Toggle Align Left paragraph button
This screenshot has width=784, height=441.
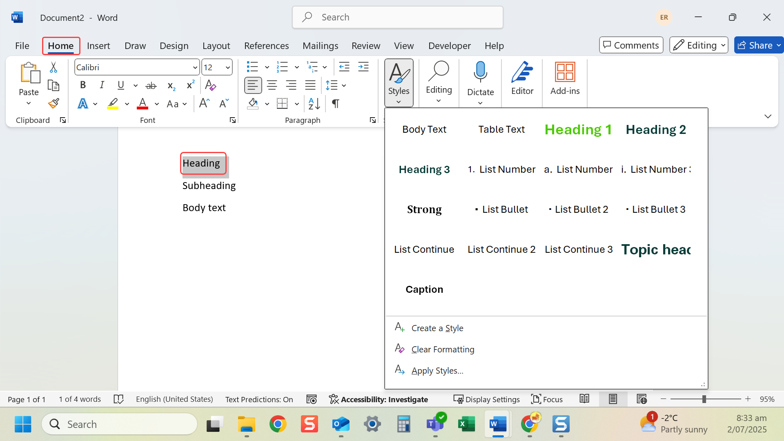click(253, 85)
